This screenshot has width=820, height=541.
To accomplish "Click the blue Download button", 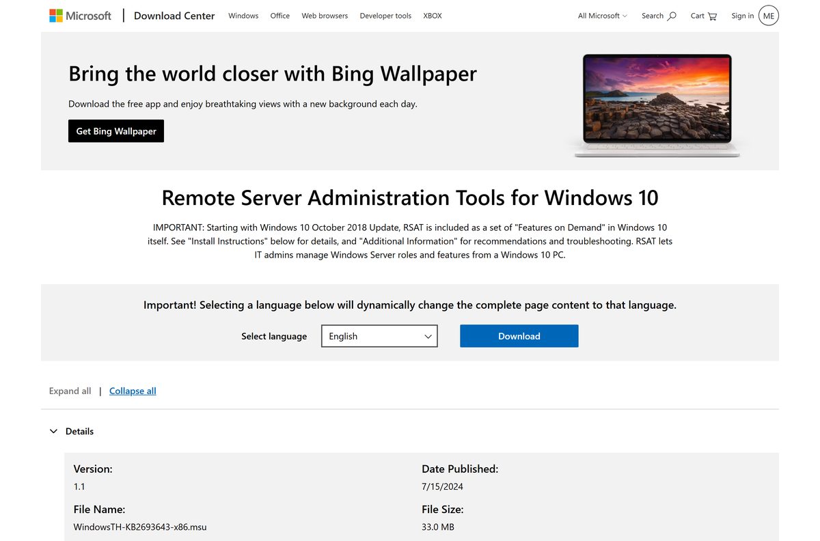I will (x=519, y=336).
